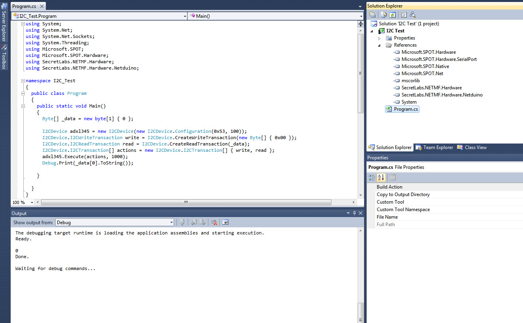The width and height of the screenshot is (523, 323).
Task: Select the Solution 'I2C Test' node
Action: pos(409,24)
